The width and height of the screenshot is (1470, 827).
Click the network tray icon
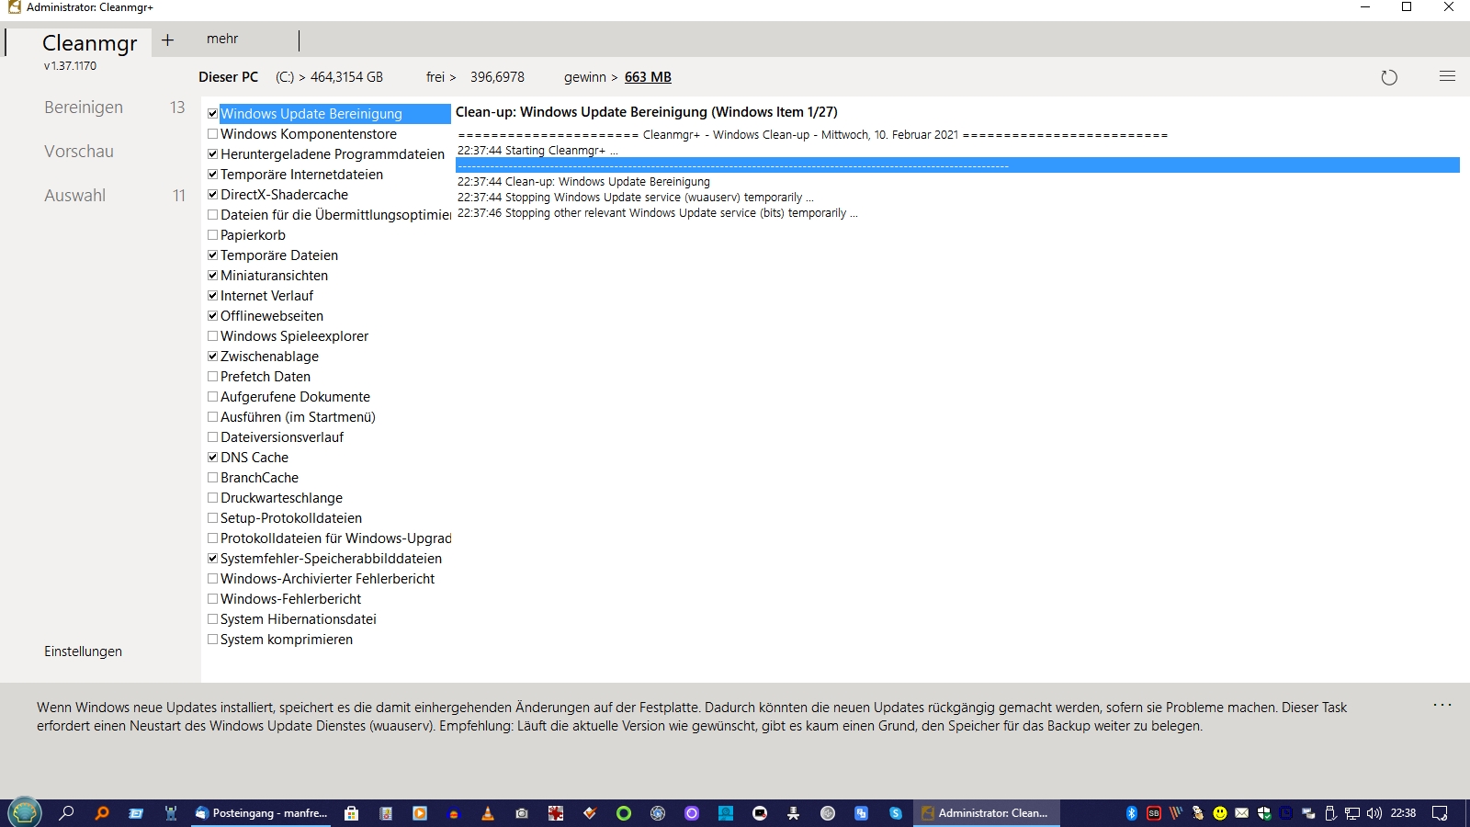1352,813
